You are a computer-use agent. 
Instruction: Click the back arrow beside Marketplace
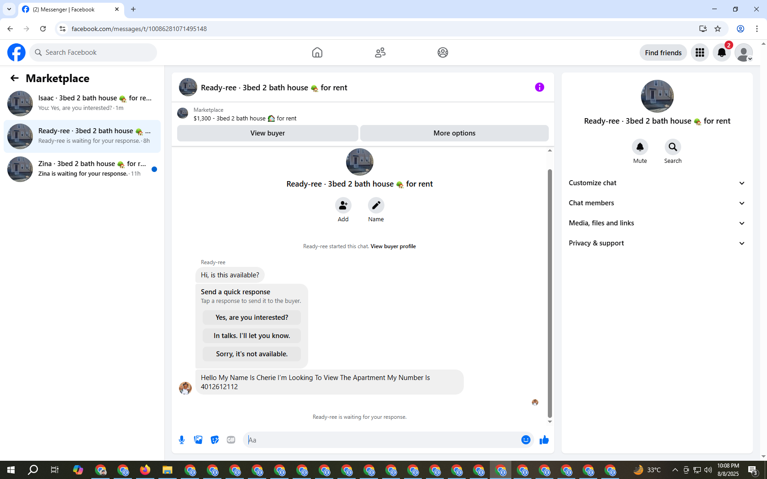(15, 78)
